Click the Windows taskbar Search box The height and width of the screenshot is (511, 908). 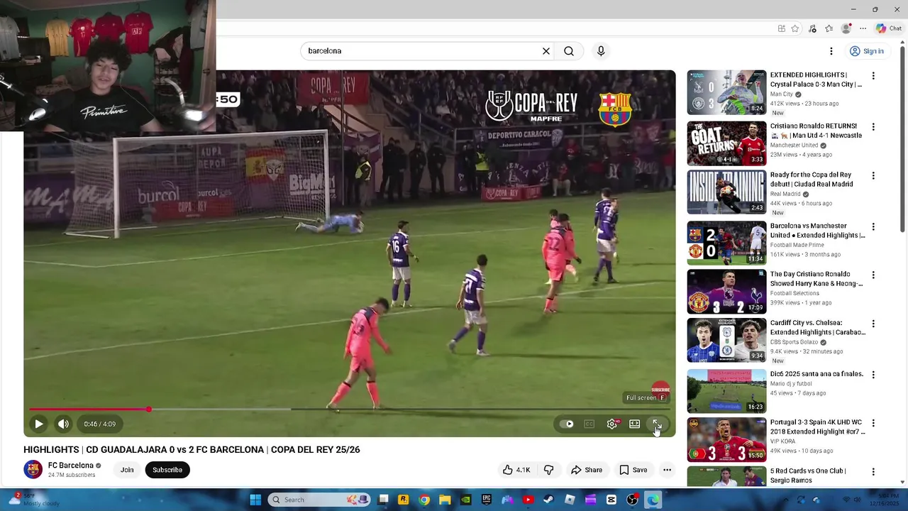[319, 500]
